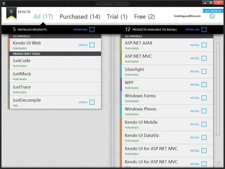Select ASP.NET AJAX install checkbox

(x=204, y=45)
